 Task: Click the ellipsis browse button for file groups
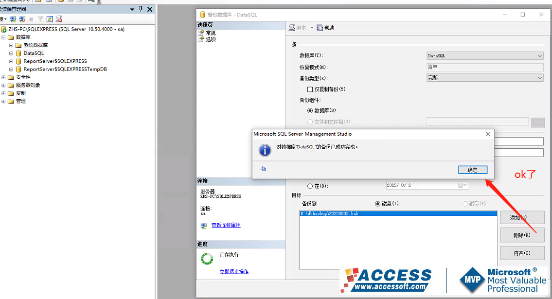point(537,123)
